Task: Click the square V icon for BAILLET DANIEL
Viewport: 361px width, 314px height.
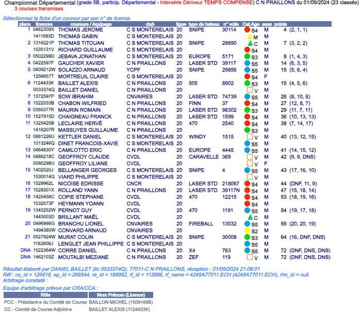Action: [250, 90]
